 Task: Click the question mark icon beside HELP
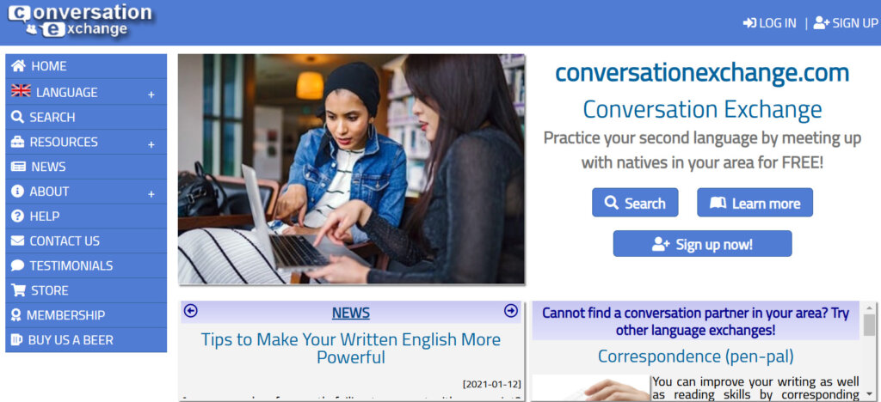coord(17,216)
